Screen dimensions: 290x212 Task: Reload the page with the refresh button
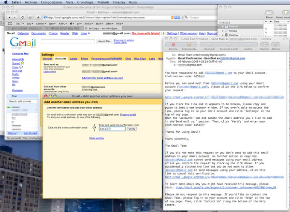23,17
